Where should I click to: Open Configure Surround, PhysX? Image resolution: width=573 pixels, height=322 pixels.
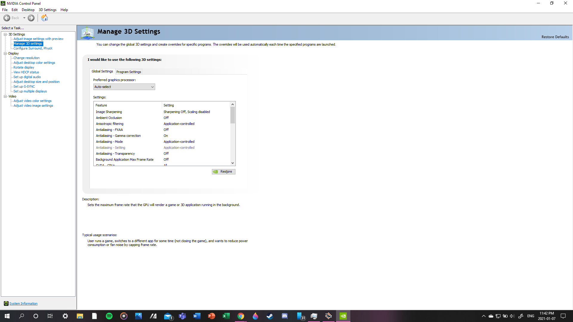click(x=33, y=48)
